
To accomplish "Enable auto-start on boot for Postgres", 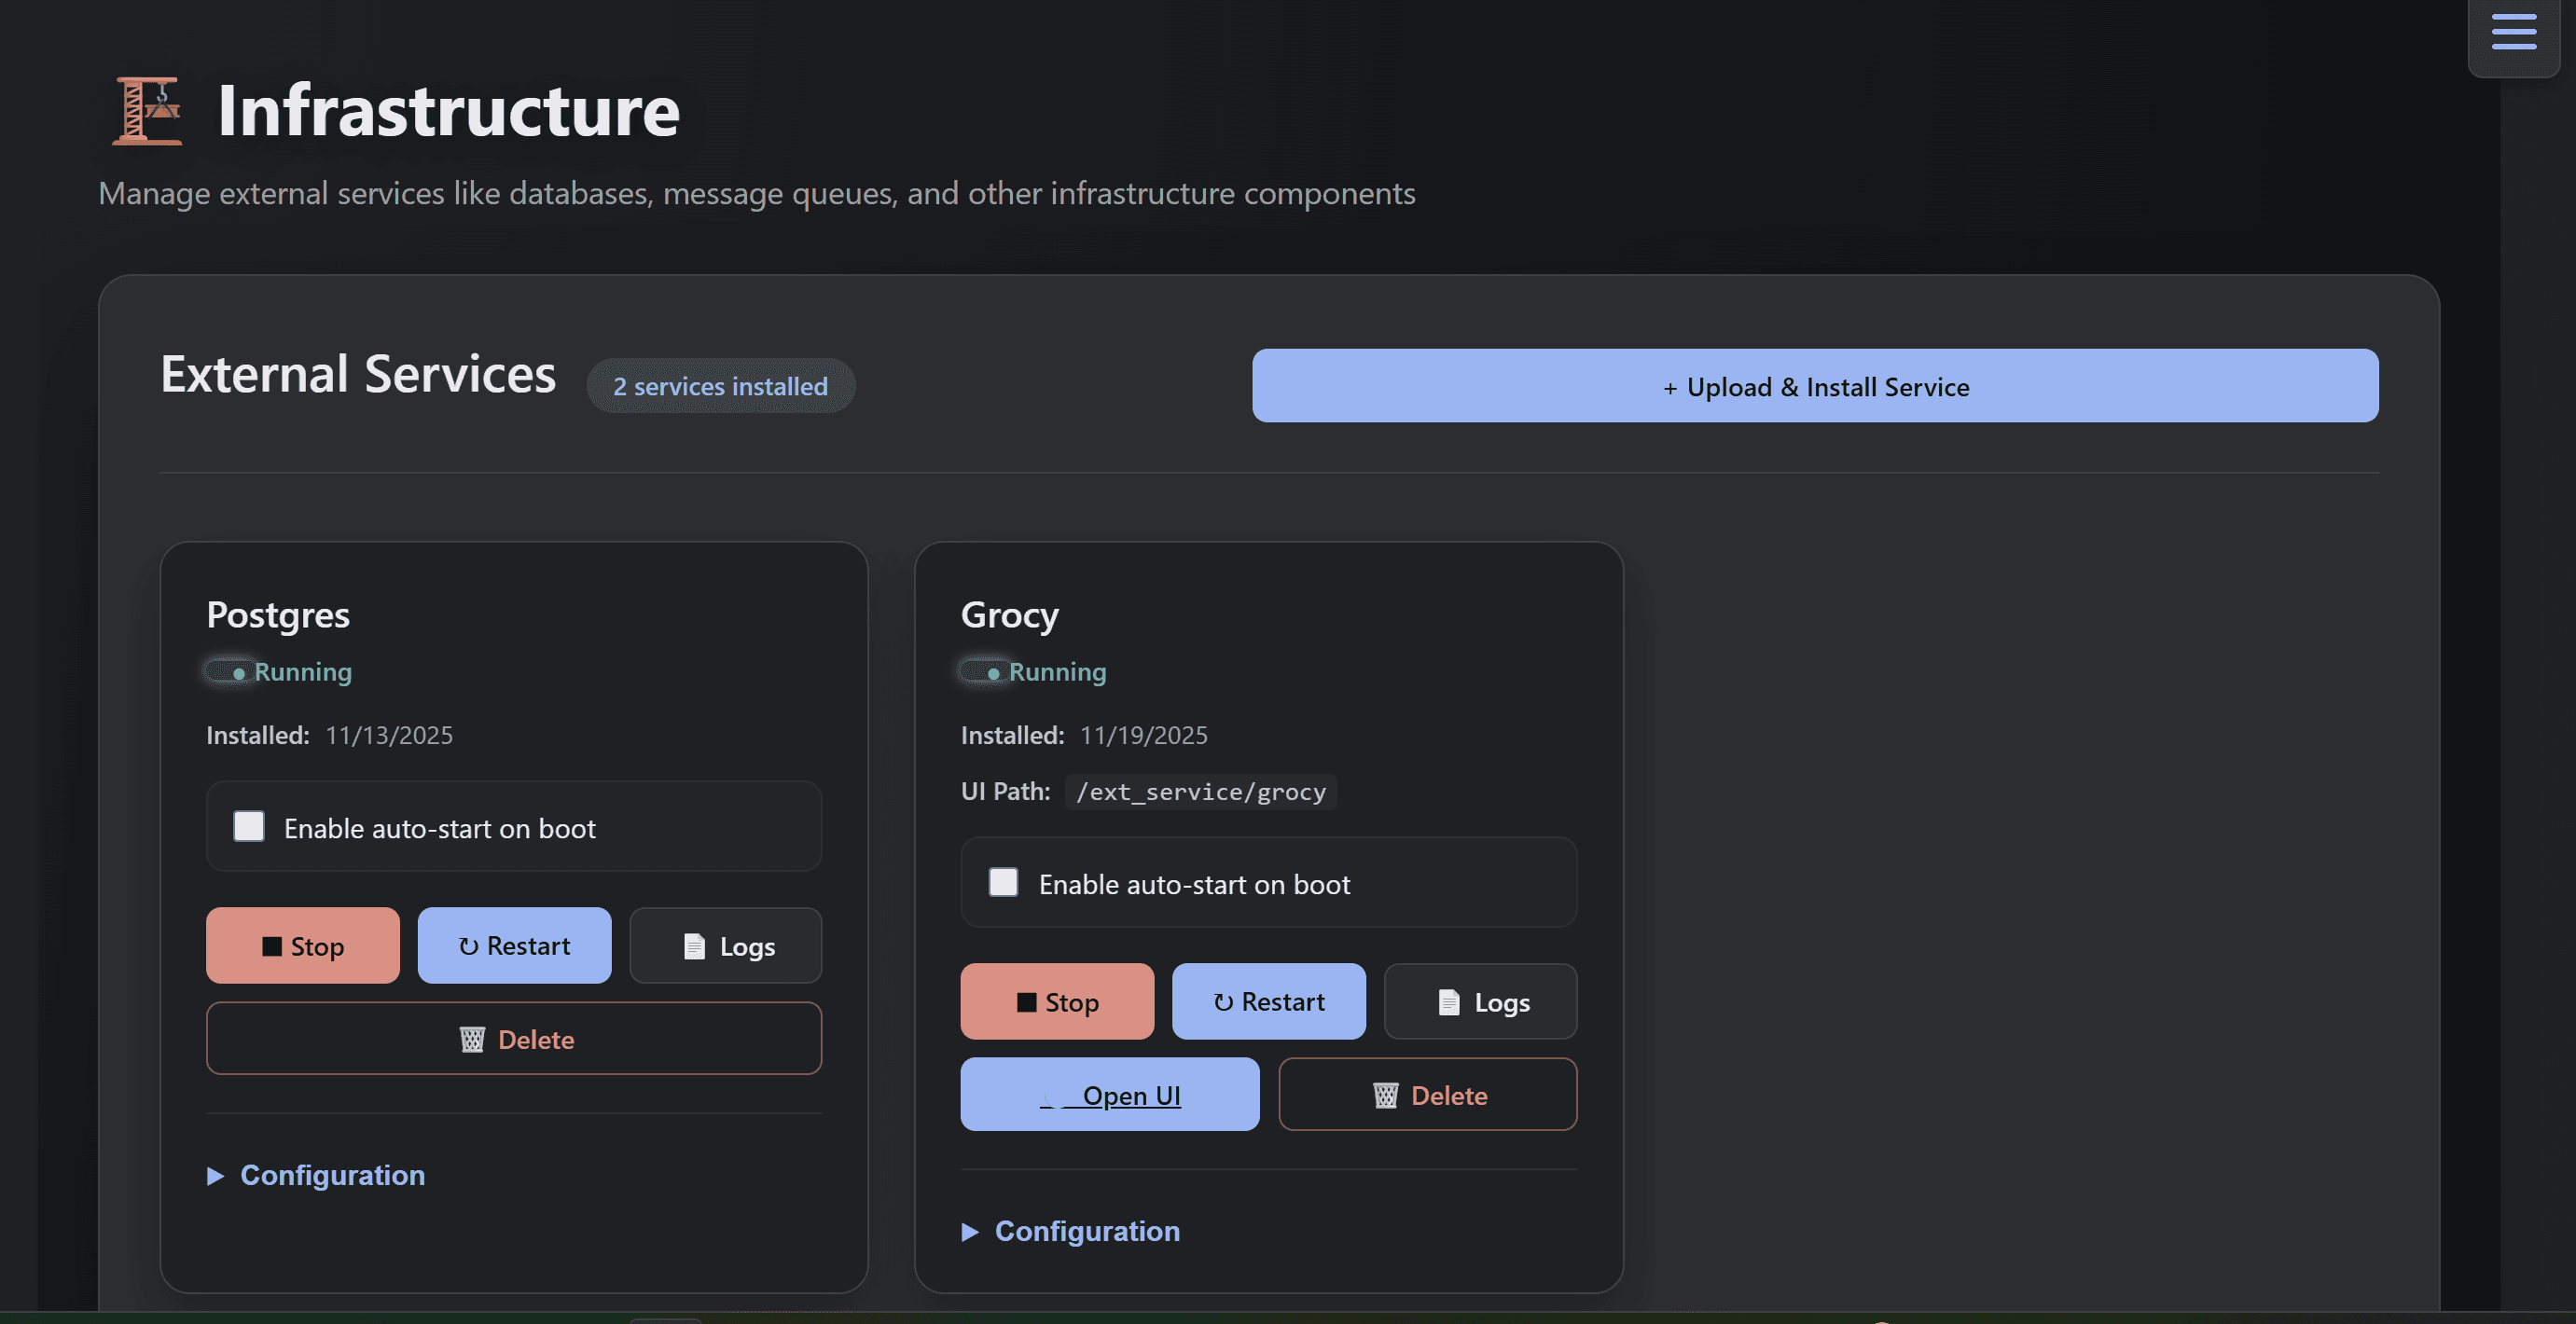I will pos(248,826).
